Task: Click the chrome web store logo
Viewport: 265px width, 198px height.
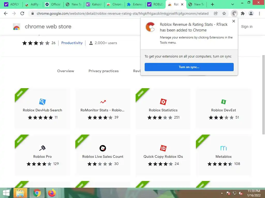Action: pyautogui.click(x=17, y=27)
